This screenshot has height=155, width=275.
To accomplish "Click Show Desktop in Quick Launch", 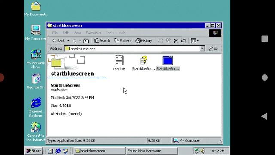I will 50,151.
